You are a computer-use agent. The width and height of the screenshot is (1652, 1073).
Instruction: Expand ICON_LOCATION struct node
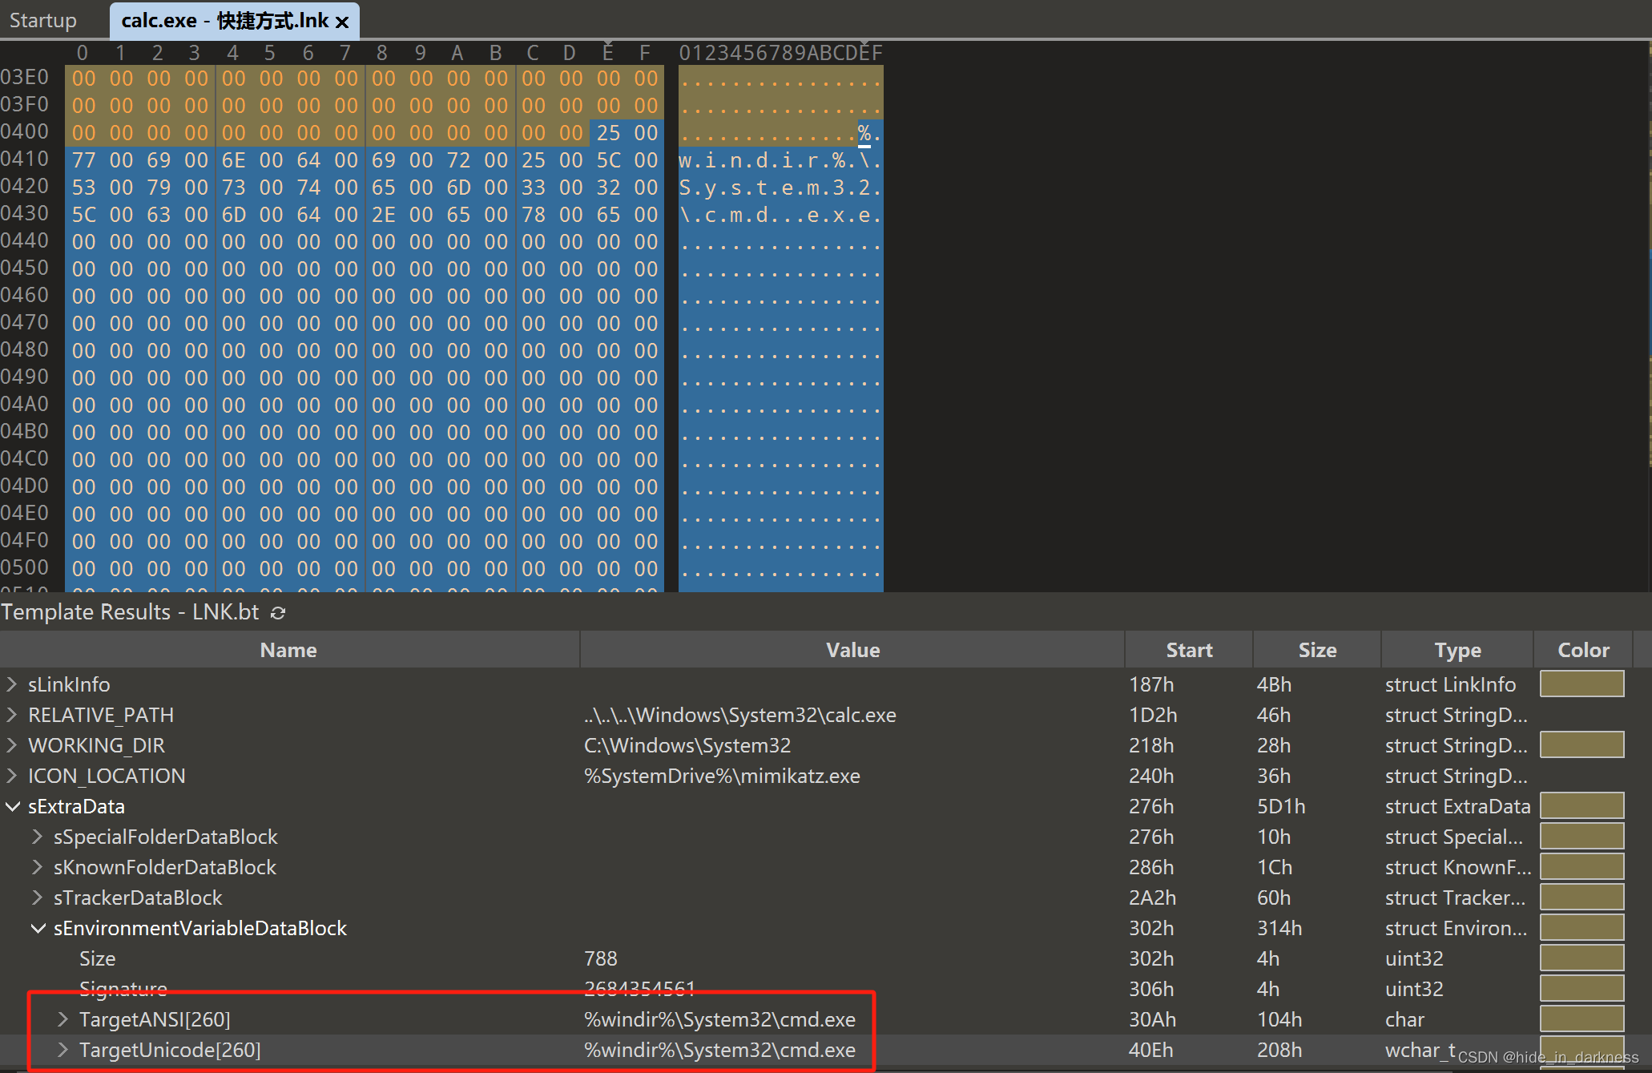click(x=12, y=776)
